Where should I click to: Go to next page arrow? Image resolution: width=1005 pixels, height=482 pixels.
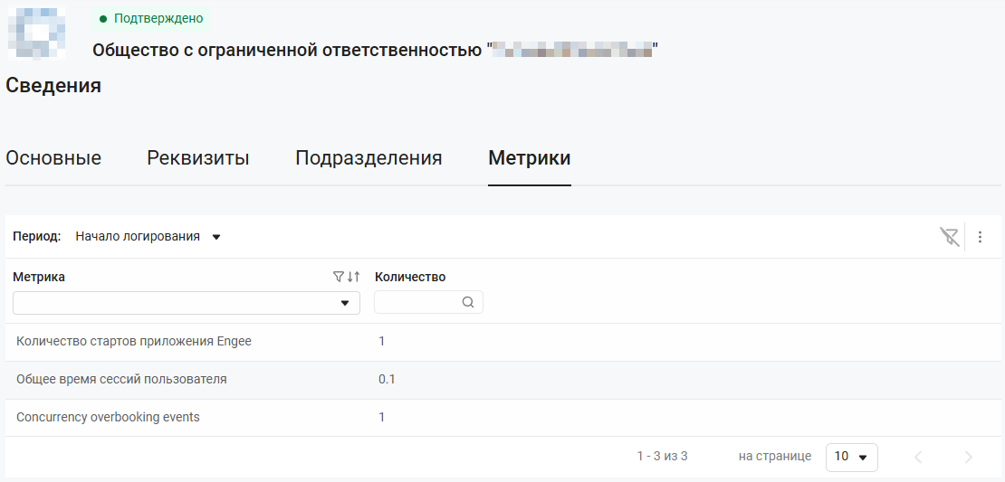[969, 457]
